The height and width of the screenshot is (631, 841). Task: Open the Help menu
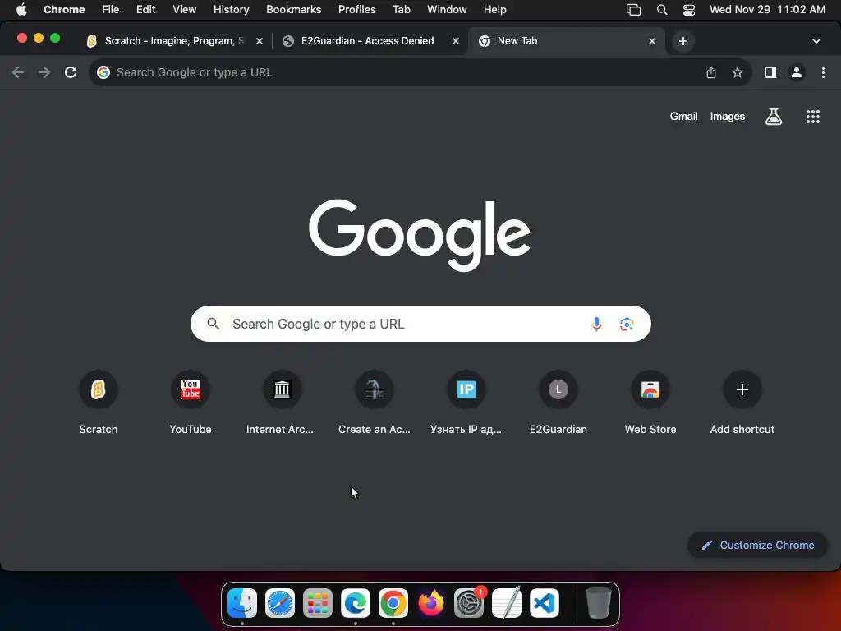495,10
